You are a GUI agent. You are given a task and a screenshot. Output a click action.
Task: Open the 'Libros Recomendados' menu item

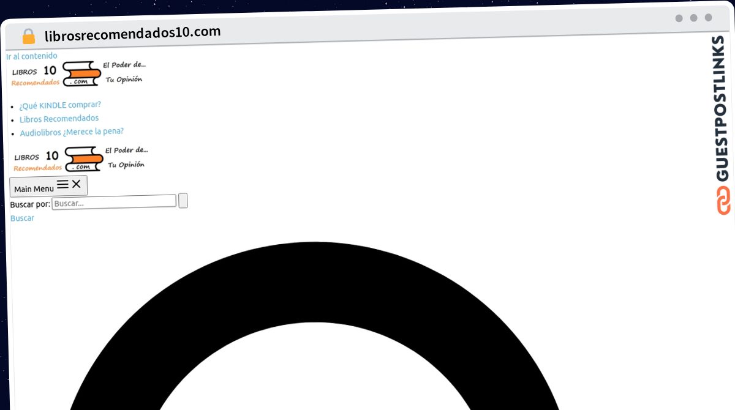pos(59,119)
